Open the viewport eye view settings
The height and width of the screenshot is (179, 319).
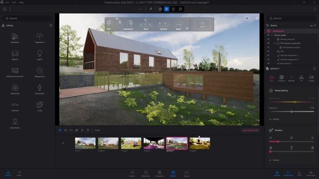click(x=257, y=18)
